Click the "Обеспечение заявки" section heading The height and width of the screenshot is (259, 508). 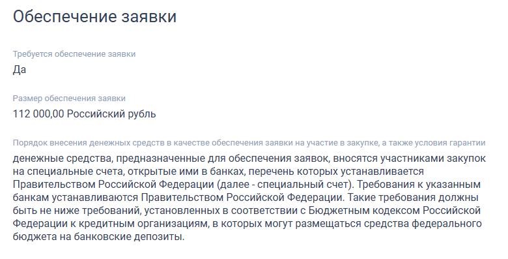pyautogui.click(x=94, y=16)
